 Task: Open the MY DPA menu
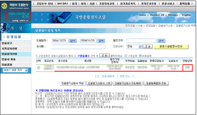[63, 4]
